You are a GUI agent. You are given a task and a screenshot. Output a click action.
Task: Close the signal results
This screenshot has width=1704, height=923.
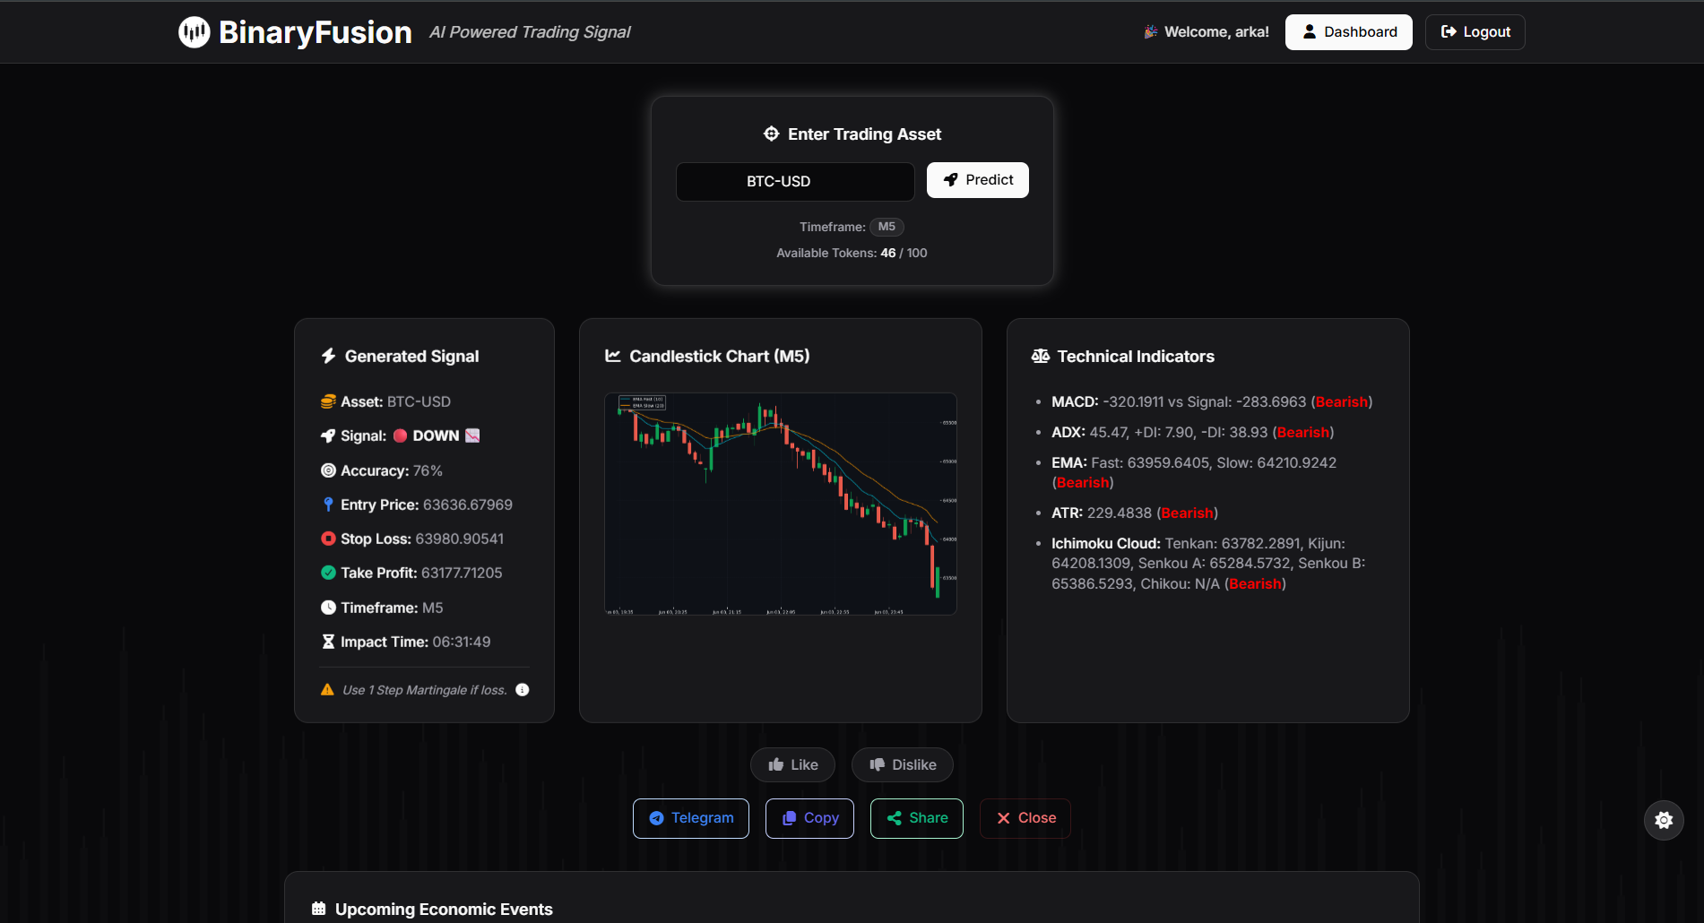tap(1025, 818)
